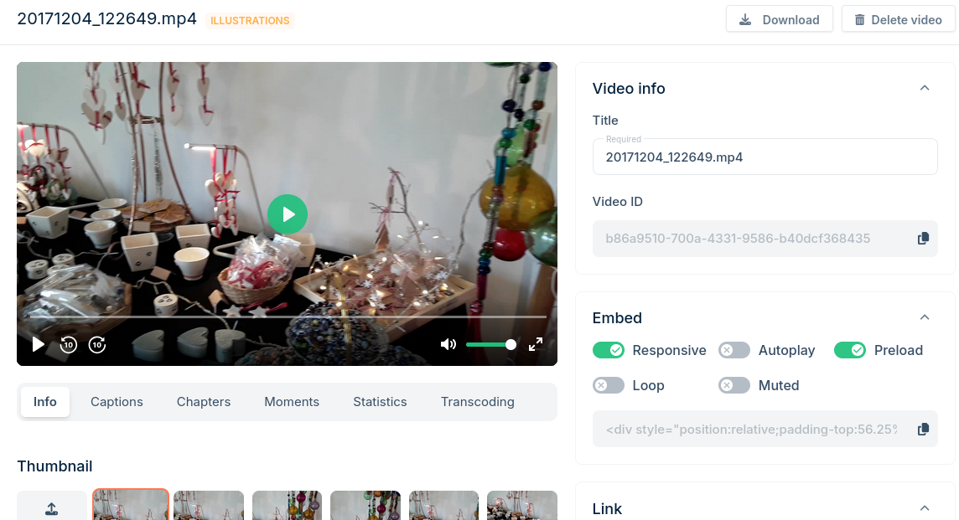The height and width of the screenshot is (520, 959).
Task: Seek on the video progress bar
Action: (x=288, y=317)
